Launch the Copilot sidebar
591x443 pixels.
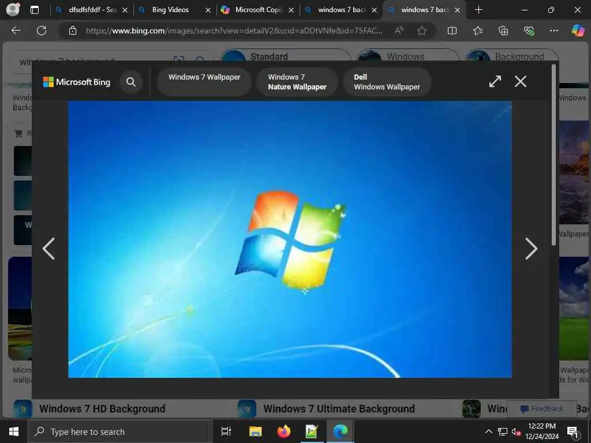click(578, 31)
